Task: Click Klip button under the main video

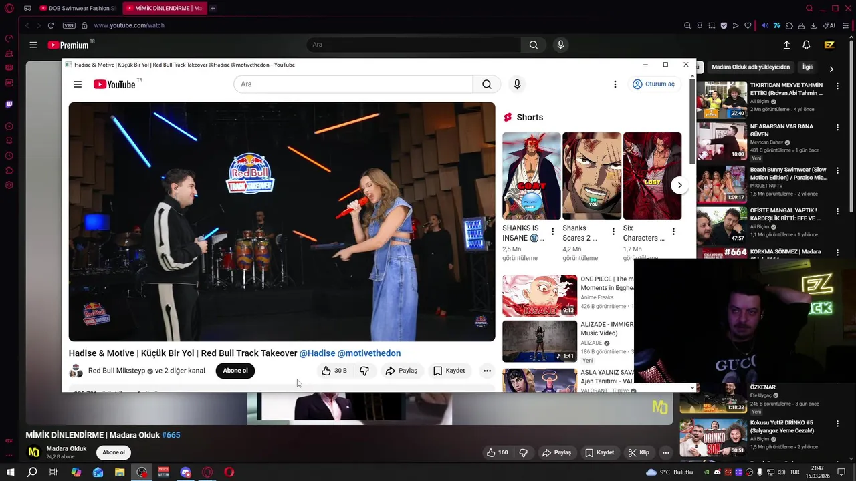Action: (639, 452)
